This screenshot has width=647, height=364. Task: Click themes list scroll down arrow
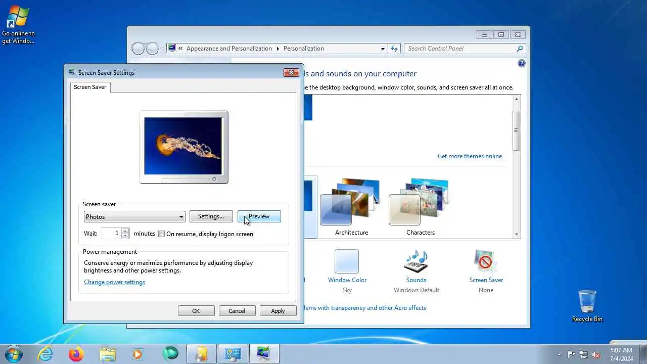(x=517, y=234)
